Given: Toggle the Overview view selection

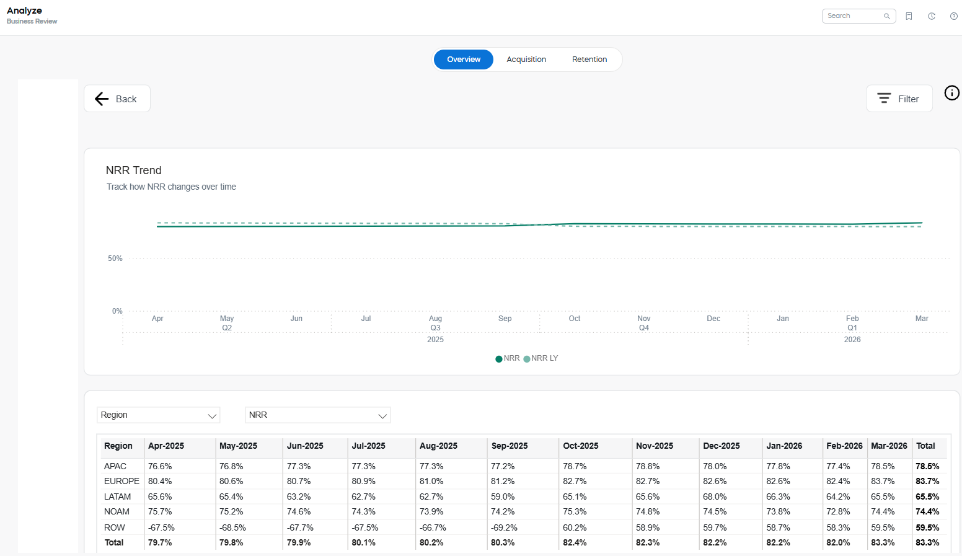Looking at the screenshot, I should 463,59.
